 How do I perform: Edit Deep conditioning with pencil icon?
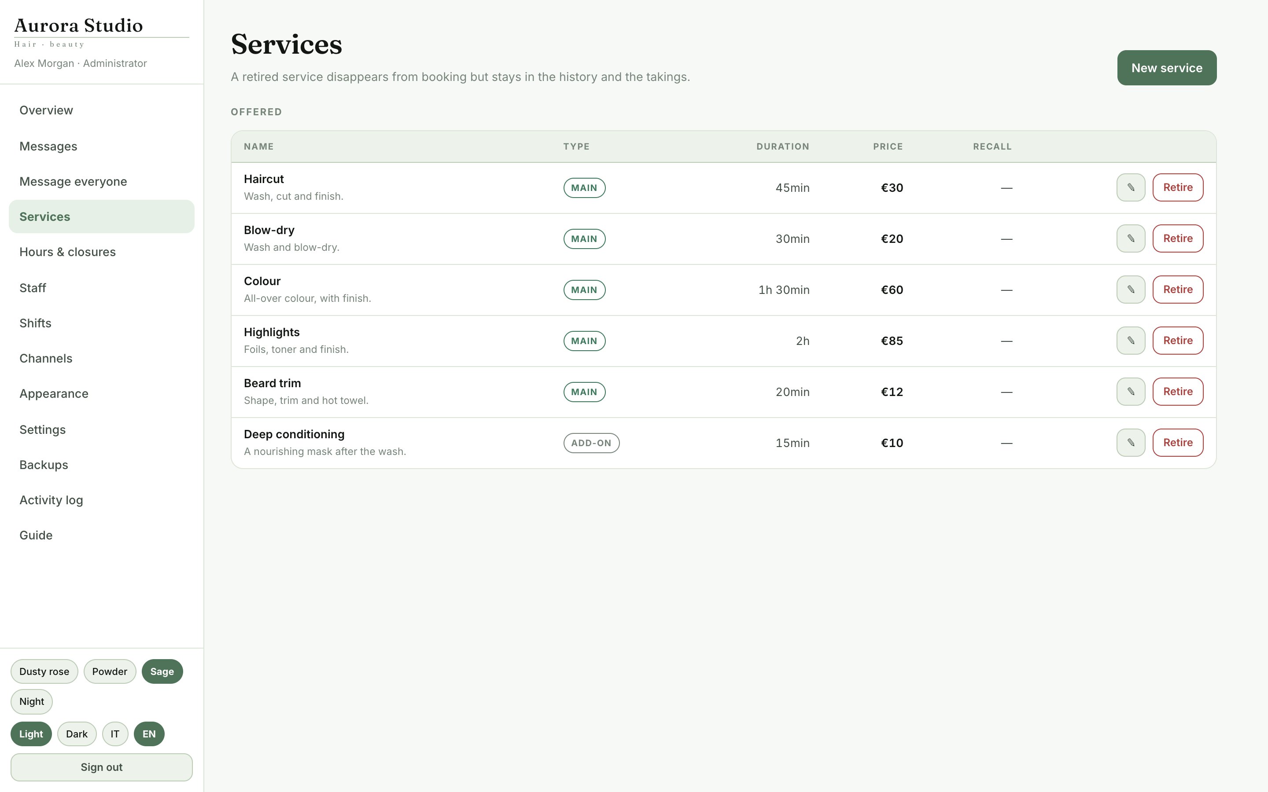[1131, 443]
